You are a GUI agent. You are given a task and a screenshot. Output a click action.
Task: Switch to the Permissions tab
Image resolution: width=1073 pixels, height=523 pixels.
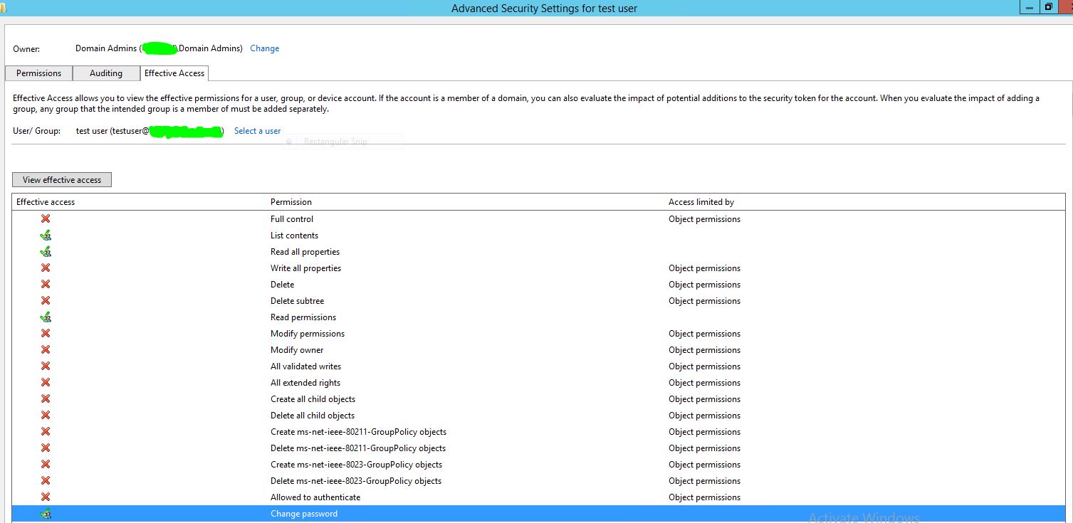coord(39,73)
